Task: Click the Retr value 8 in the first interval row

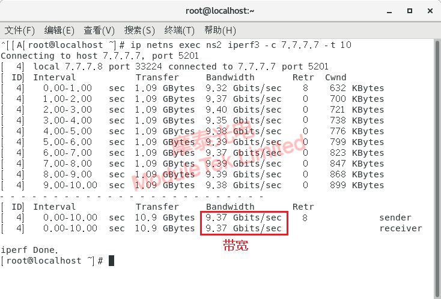Action: point(305,88)
